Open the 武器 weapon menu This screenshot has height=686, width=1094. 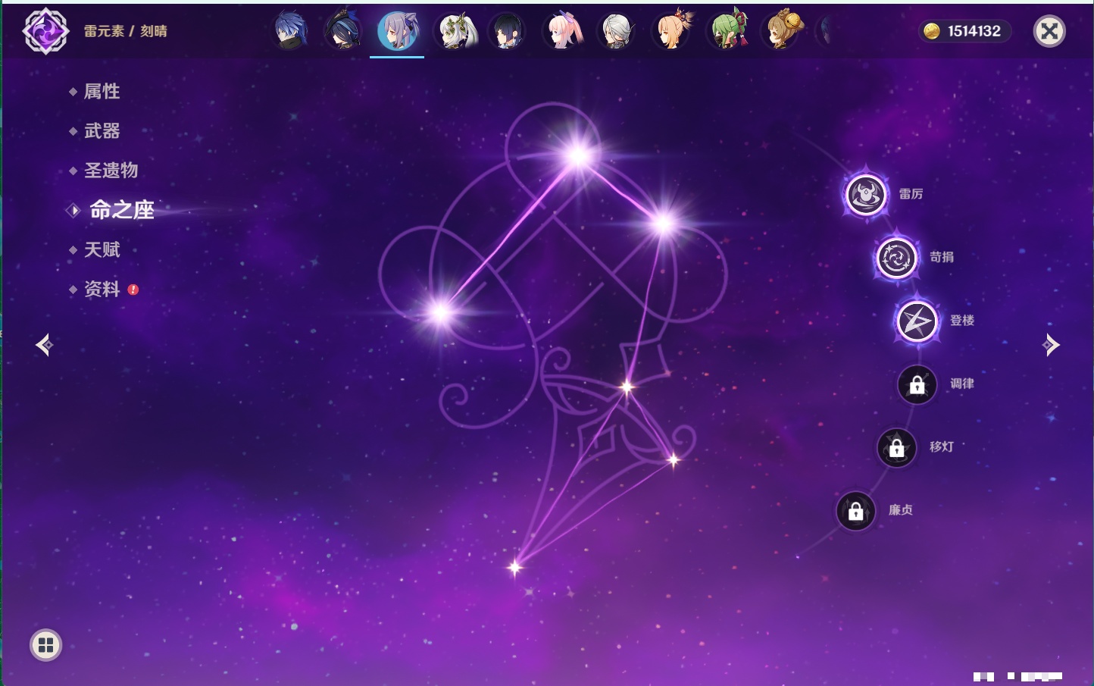coord(102,131)
